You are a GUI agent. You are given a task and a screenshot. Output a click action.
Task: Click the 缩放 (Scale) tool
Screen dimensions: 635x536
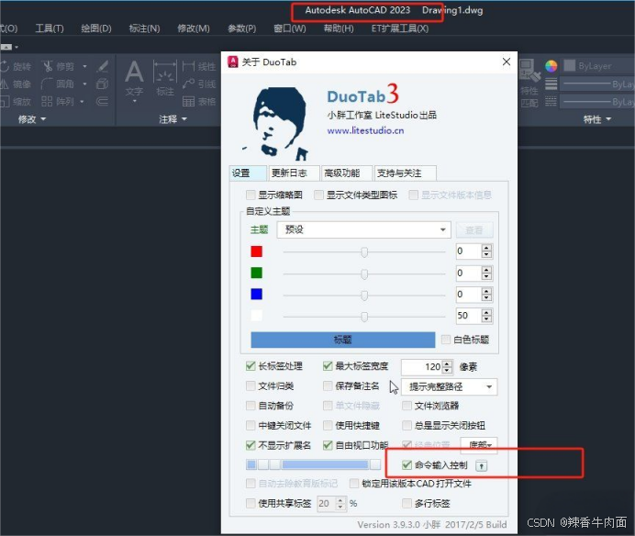coord(17,101)
